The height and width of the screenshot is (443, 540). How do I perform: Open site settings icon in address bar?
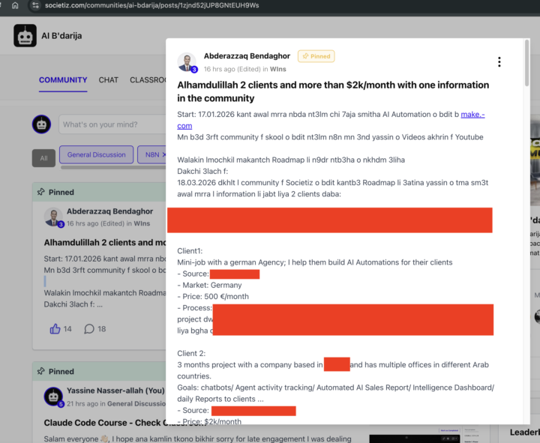click(35, 5)
